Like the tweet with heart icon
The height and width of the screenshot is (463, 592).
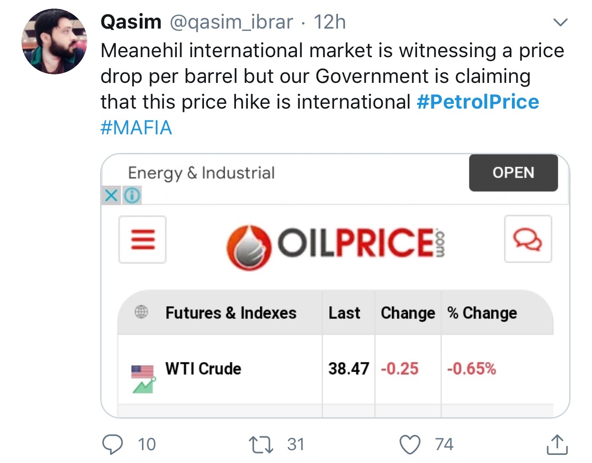(x=410, y=444)
